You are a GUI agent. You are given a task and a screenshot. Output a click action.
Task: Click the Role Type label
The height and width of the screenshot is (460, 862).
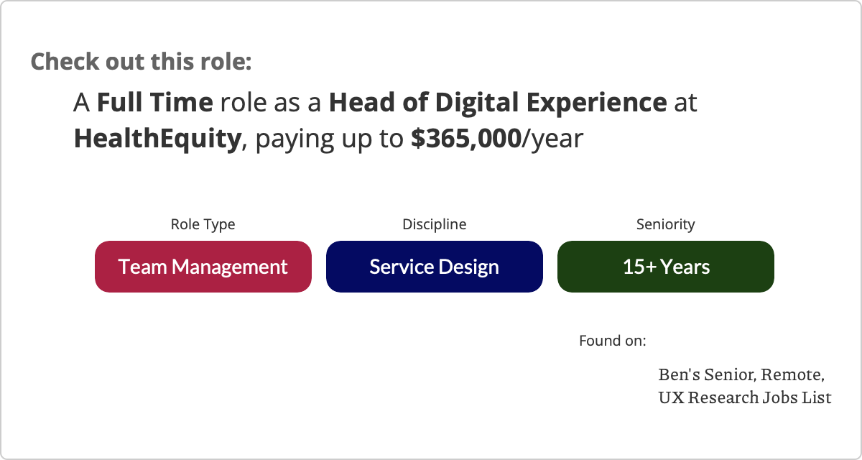click(x=203, y=224)
